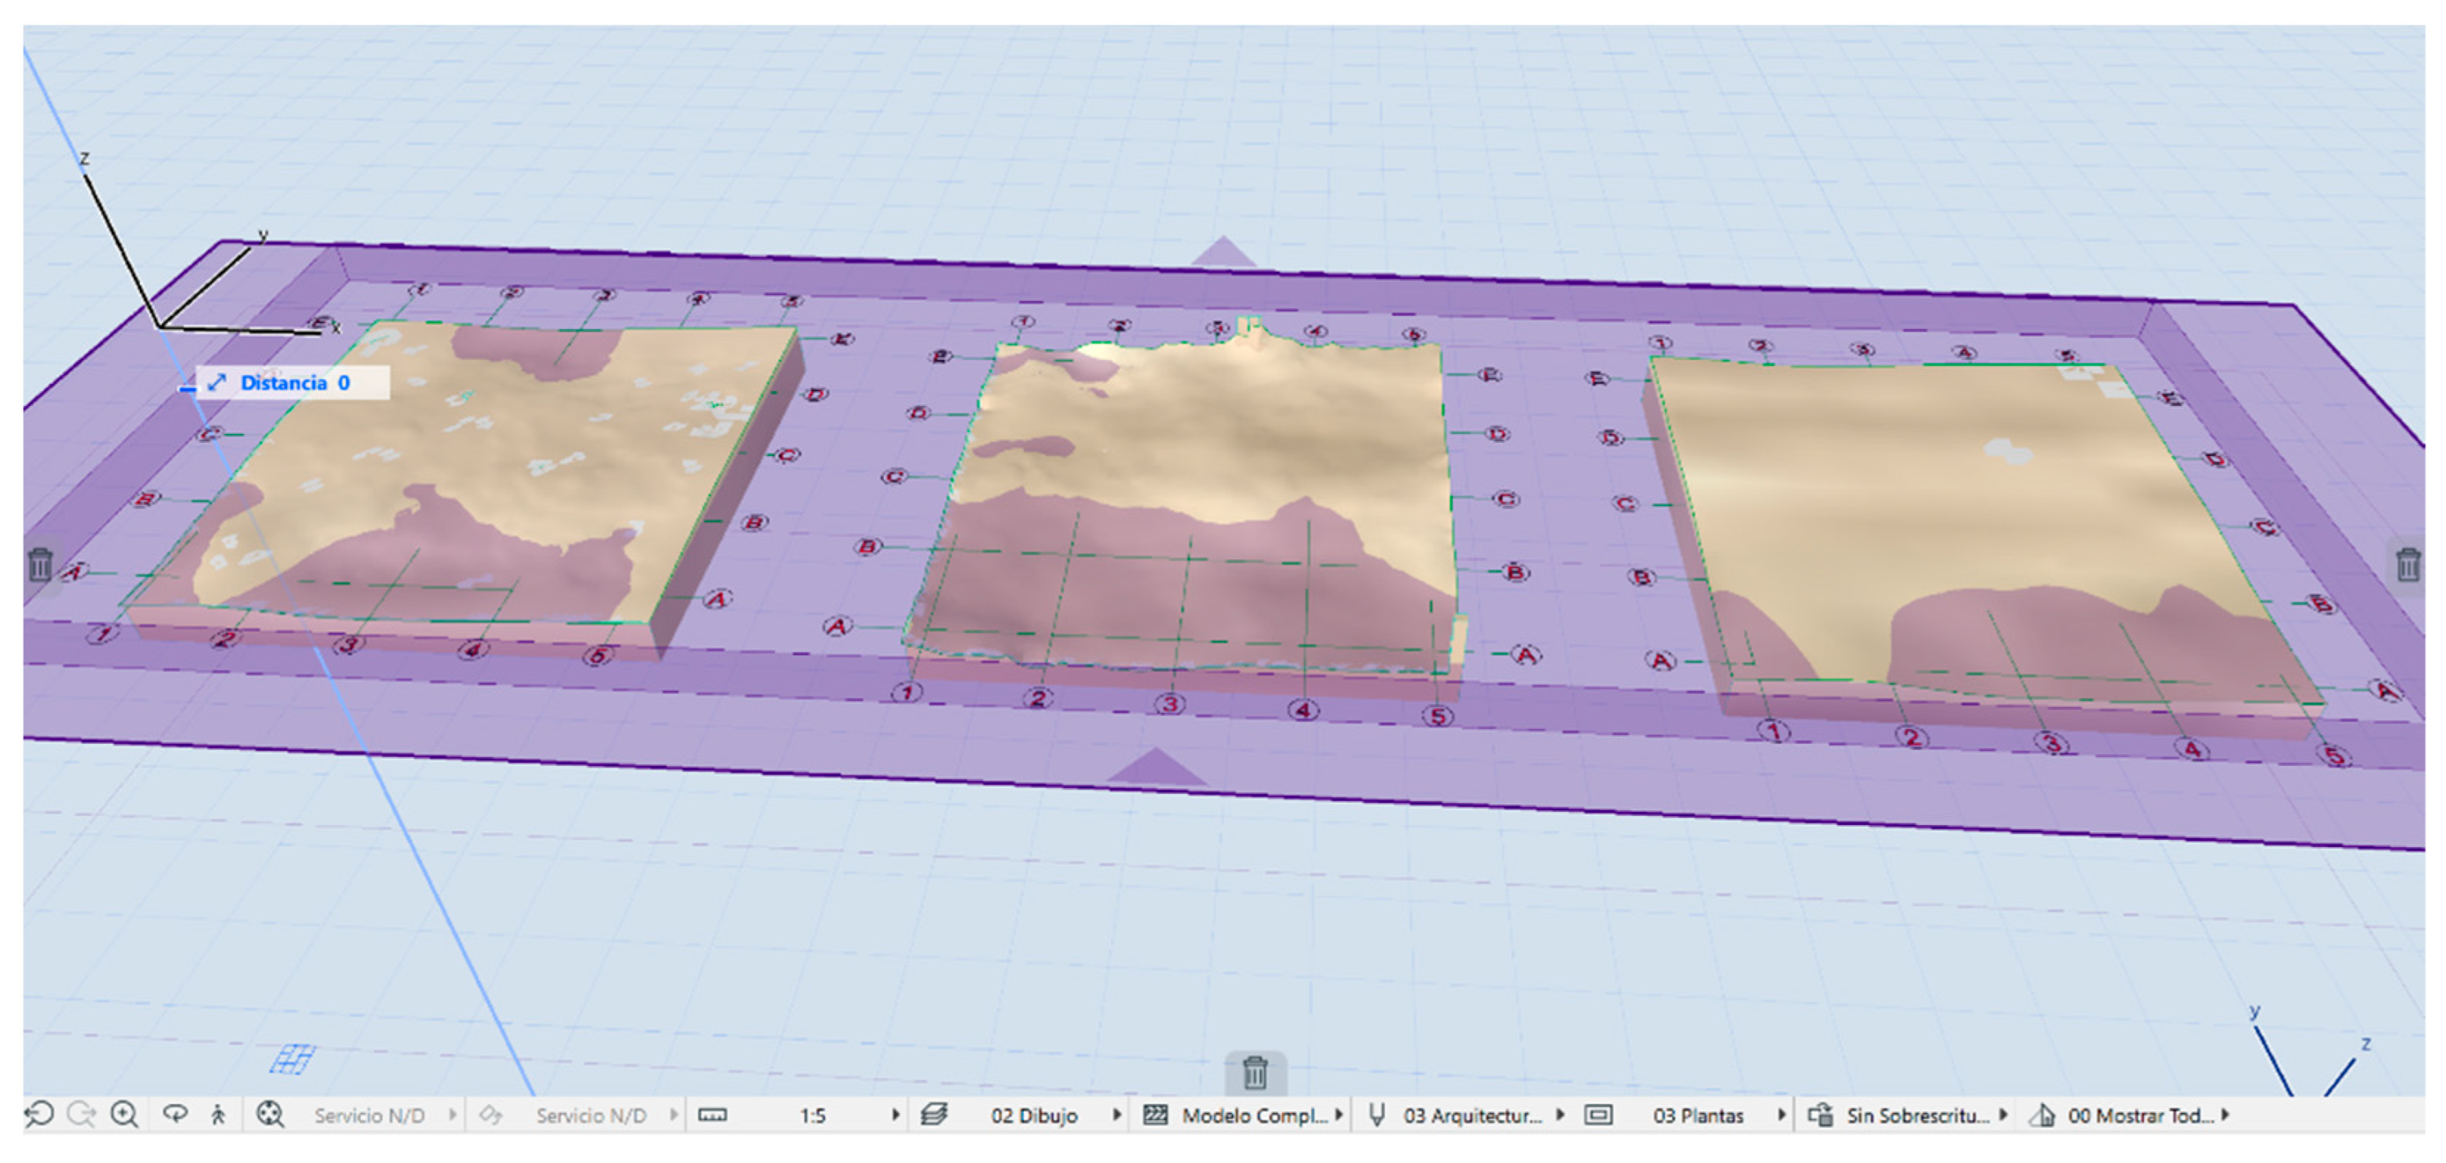Activate the walking figure explore icon

tap(219, 1114)
